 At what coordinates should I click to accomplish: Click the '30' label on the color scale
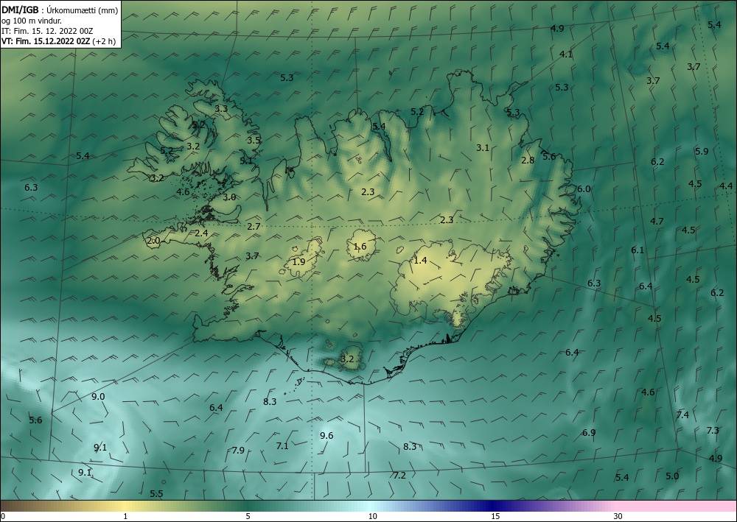click(x=618, y=516)
